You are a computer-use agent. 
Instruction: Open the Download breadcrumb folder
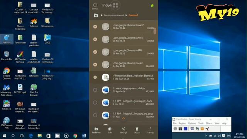click(x=133, y=15)
